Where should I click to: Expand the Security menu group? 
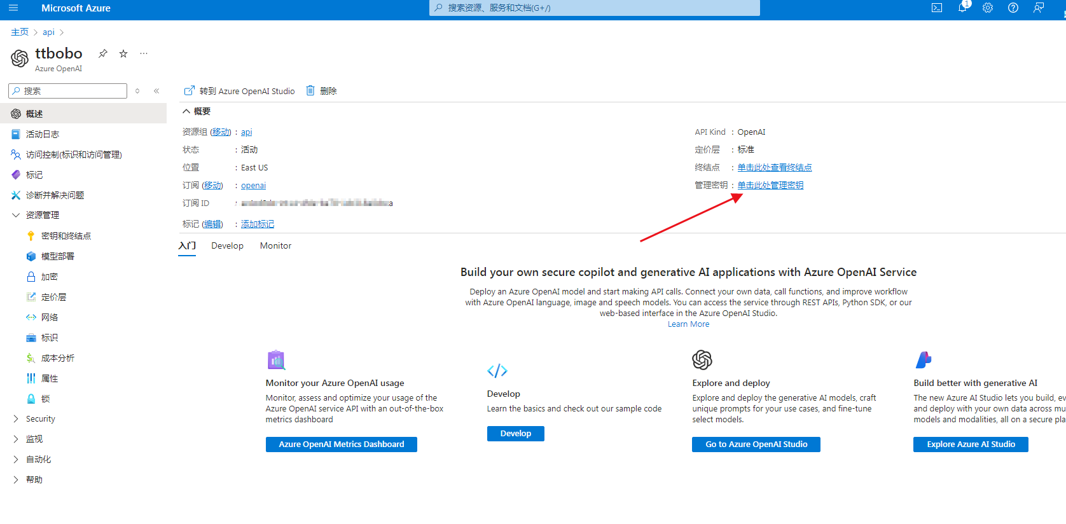pos(16,418)
